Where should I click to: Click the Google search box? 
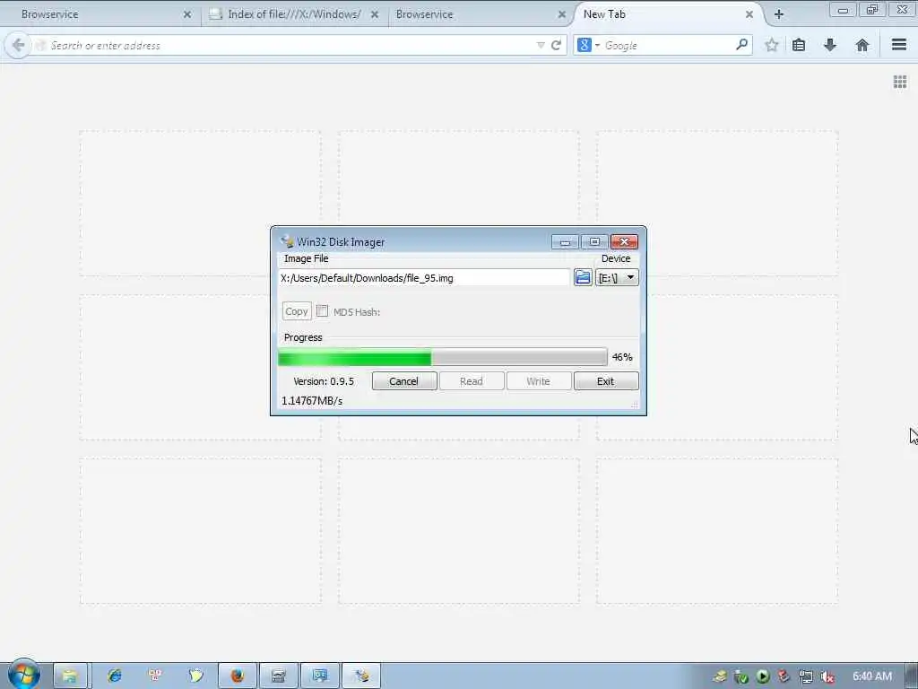(667, 45)
